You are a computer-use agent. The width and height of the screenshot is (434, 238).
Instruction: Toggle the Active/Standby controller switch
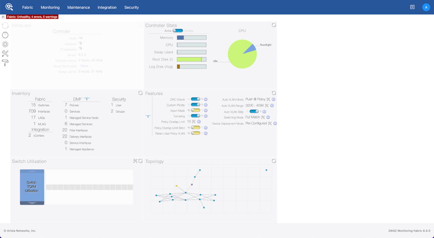[178, 31]
